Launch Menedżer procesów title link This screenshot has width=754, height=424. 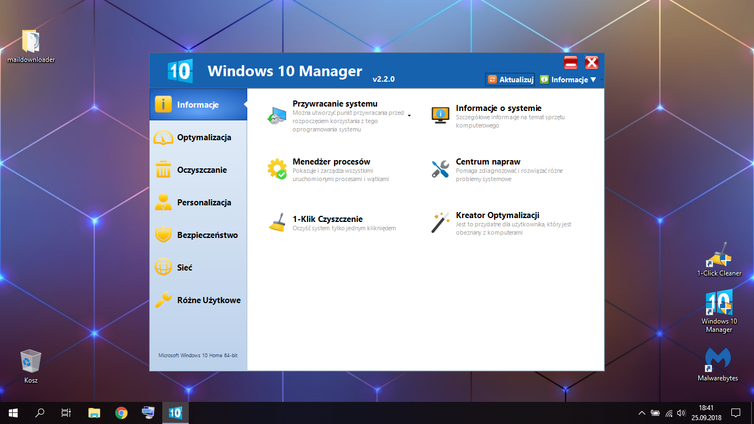(331, 162)
